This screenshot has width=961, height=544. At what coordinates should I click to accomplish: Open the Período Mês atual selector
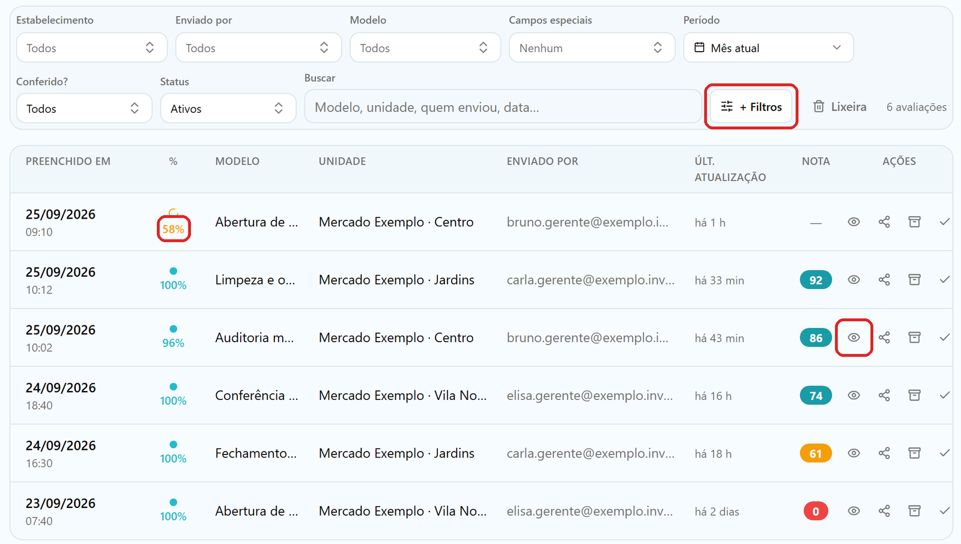pos(768,48)
